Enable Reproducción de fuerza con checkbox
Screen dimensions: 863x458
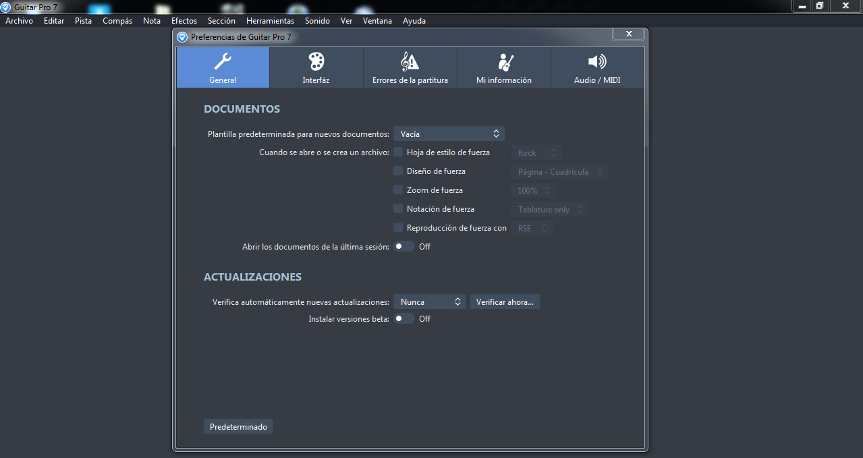(398, 227)
